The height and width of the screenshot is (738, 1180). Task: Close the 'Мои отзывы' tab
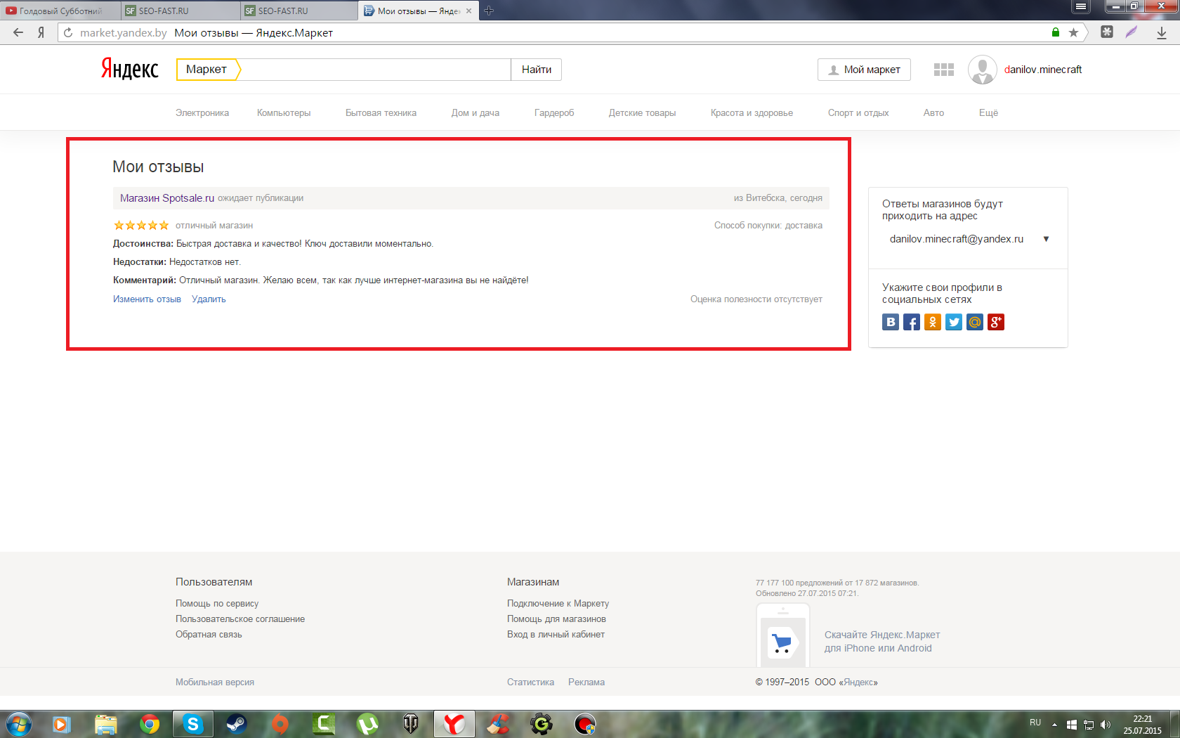pyautogui.click(x=468, y=11)
